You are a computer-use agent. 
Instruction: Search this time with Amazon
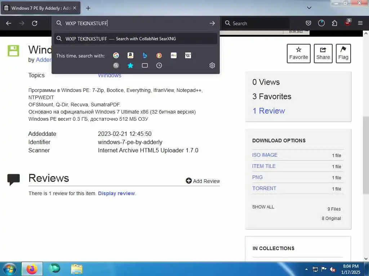(x=130, y=55)
